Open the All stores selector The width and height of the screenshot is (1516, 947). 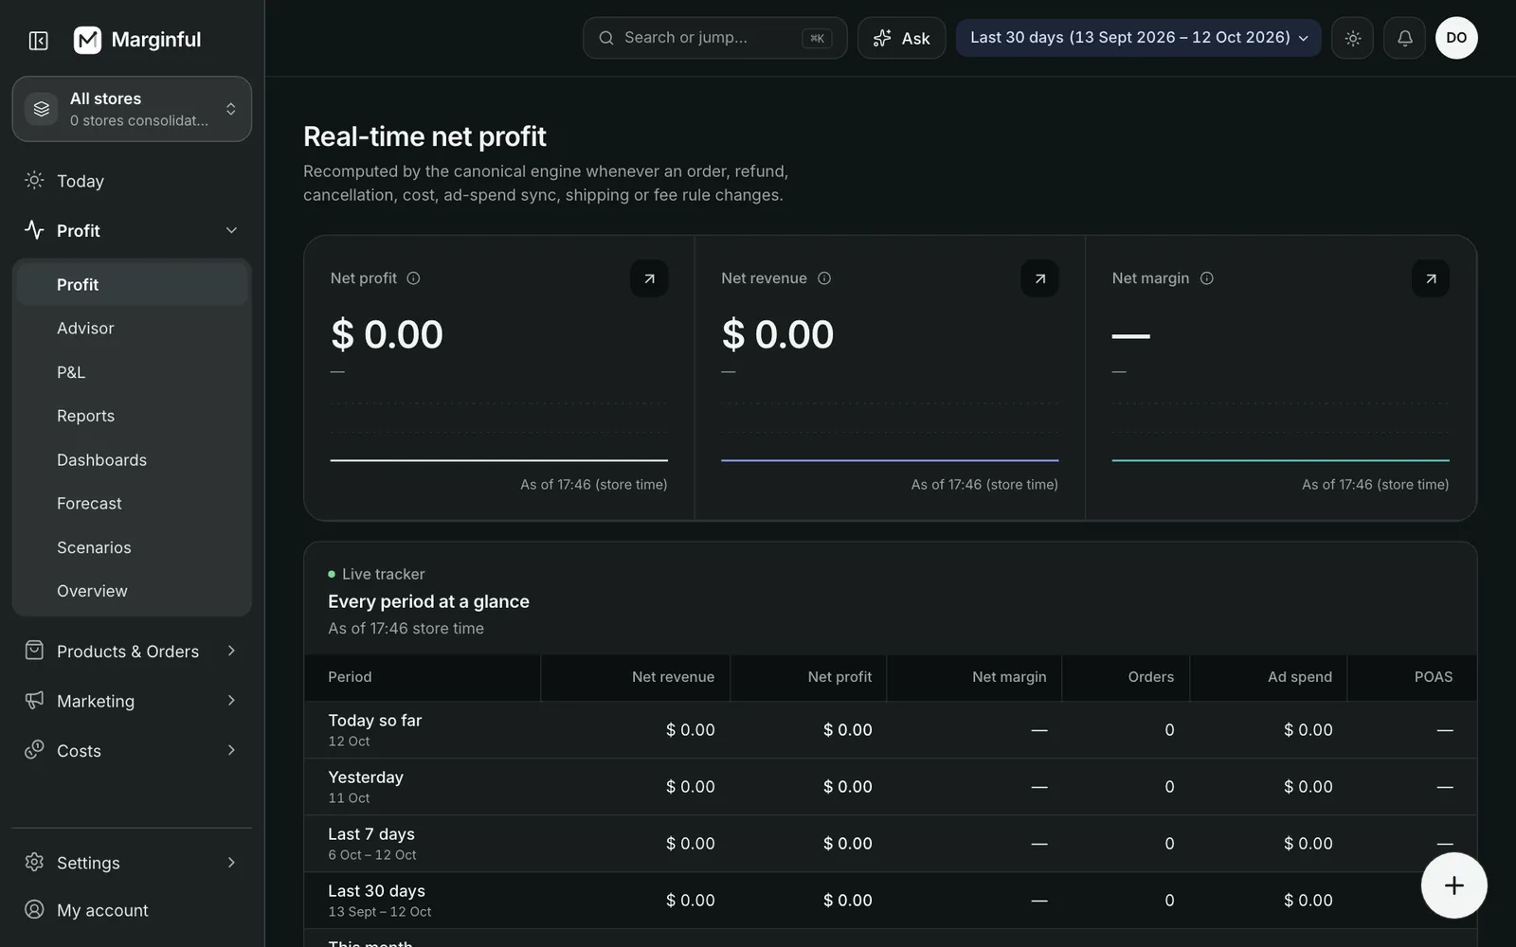coord(132,109)
